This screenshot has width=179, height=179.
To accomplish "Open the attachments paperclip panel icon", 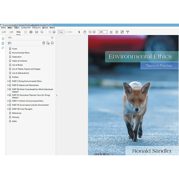I will [3, 48].
